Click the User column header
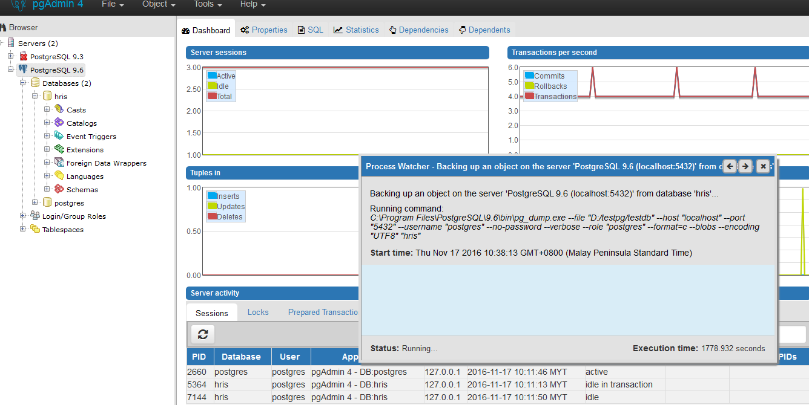 tap(290, 357)
